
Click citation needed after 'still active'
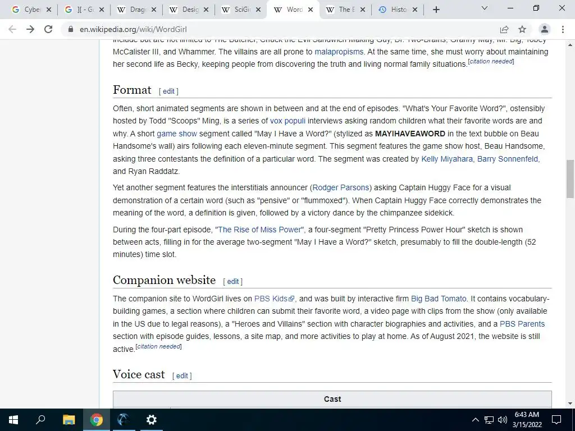159,346
